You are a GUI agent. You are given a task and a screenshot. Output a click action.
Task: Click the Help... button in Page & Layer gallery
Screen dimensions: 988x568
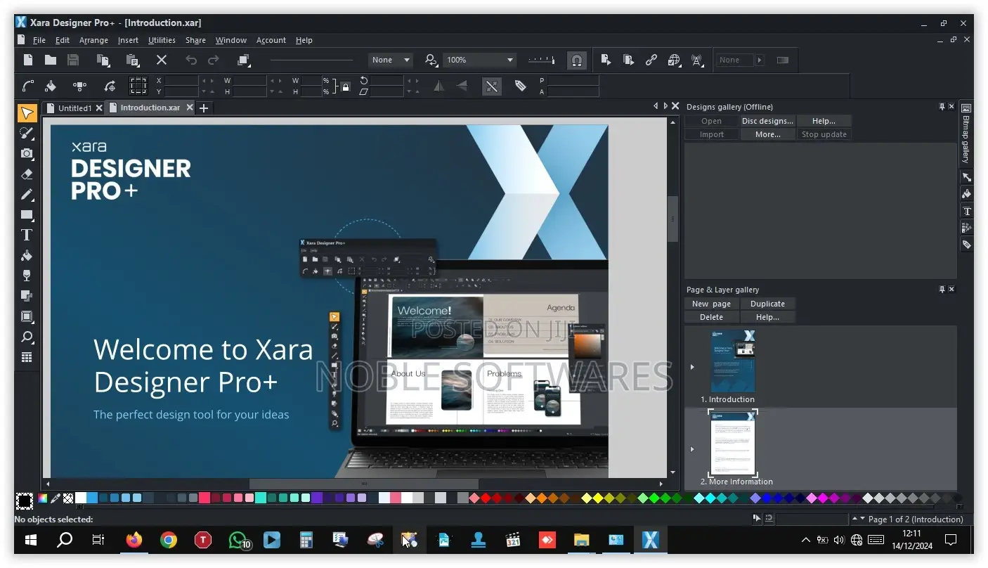coord(767,317)
